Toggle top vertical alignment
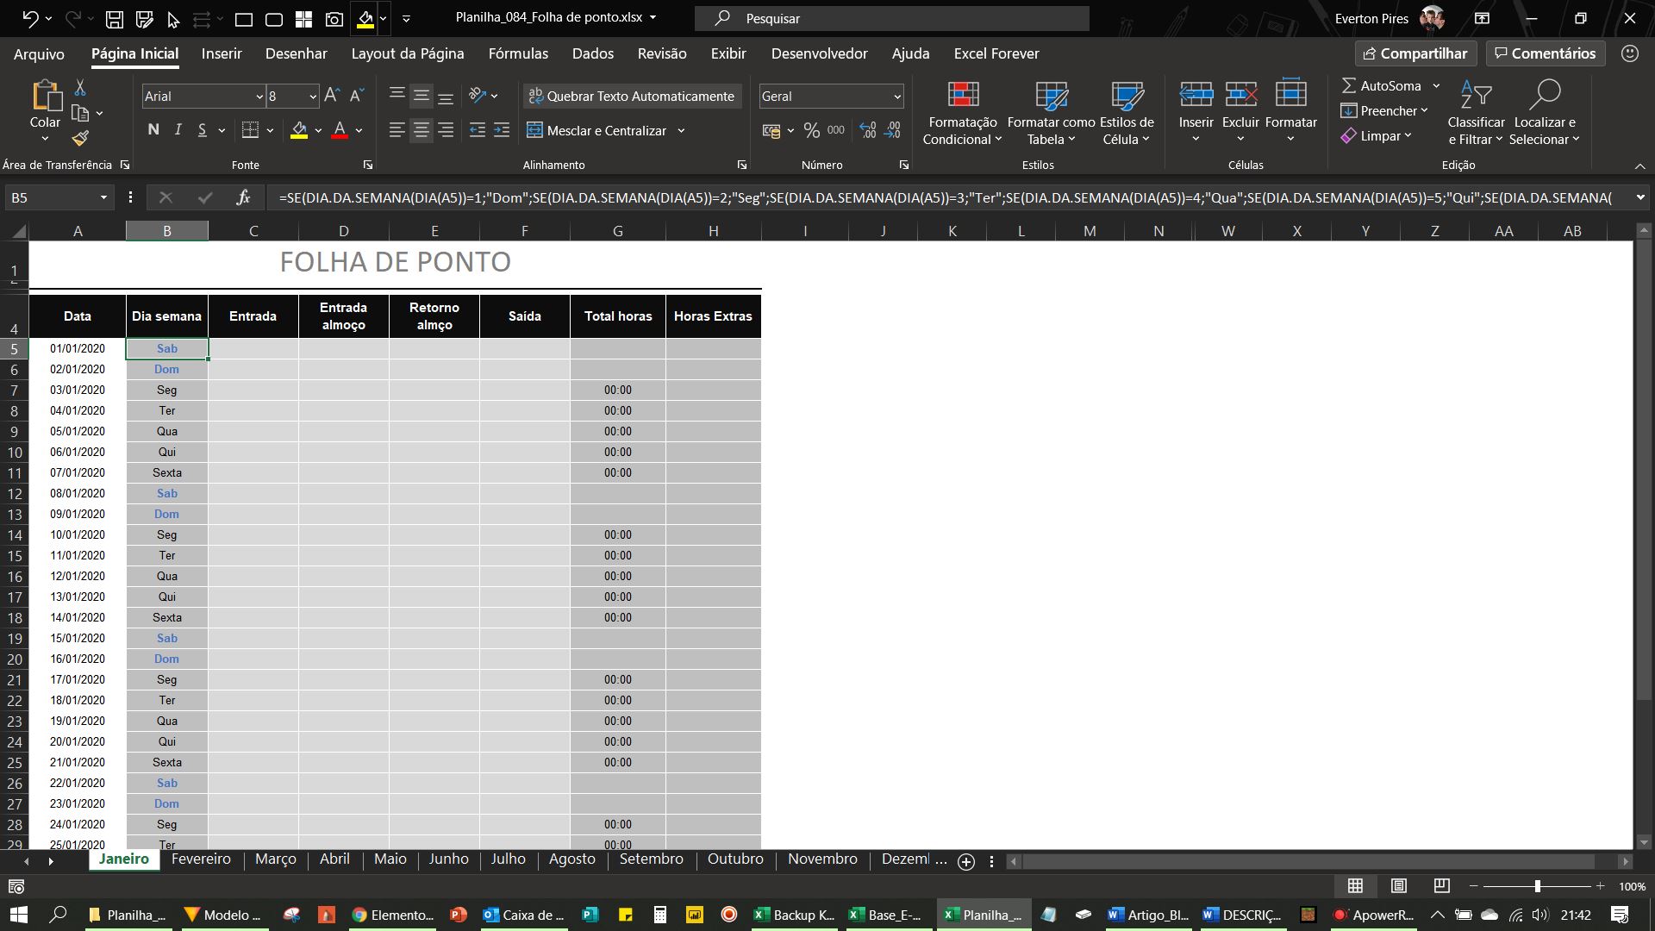Screen dimensions: 1655x931 [x=397, y=93]
